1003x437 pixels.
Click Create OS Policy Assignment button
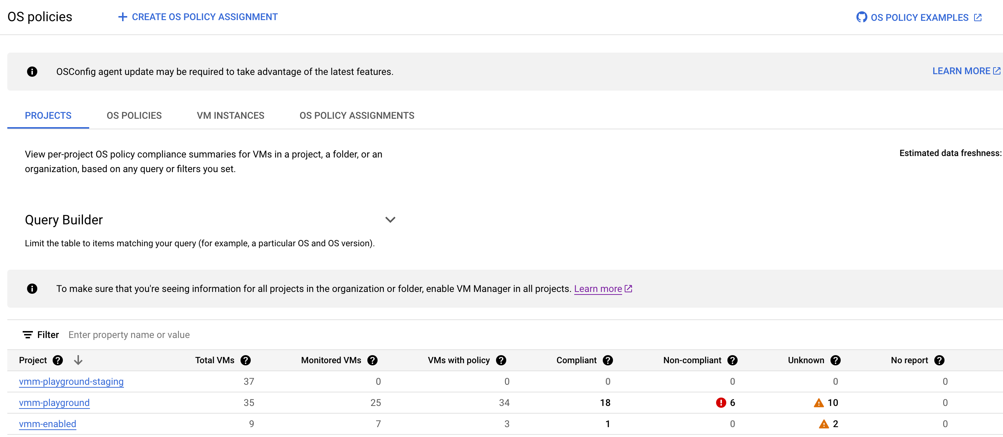point(197,17)
